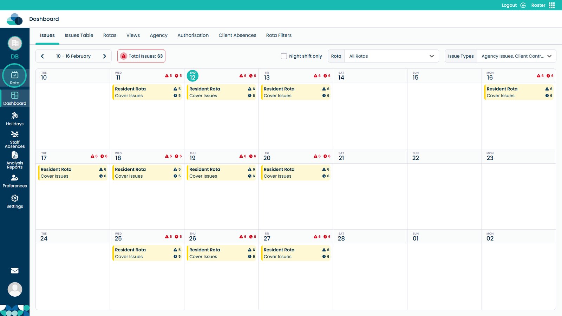Go to Staff Absences section
The width and height of the screenshot is (562, 316).
click(x=15, y=139)
